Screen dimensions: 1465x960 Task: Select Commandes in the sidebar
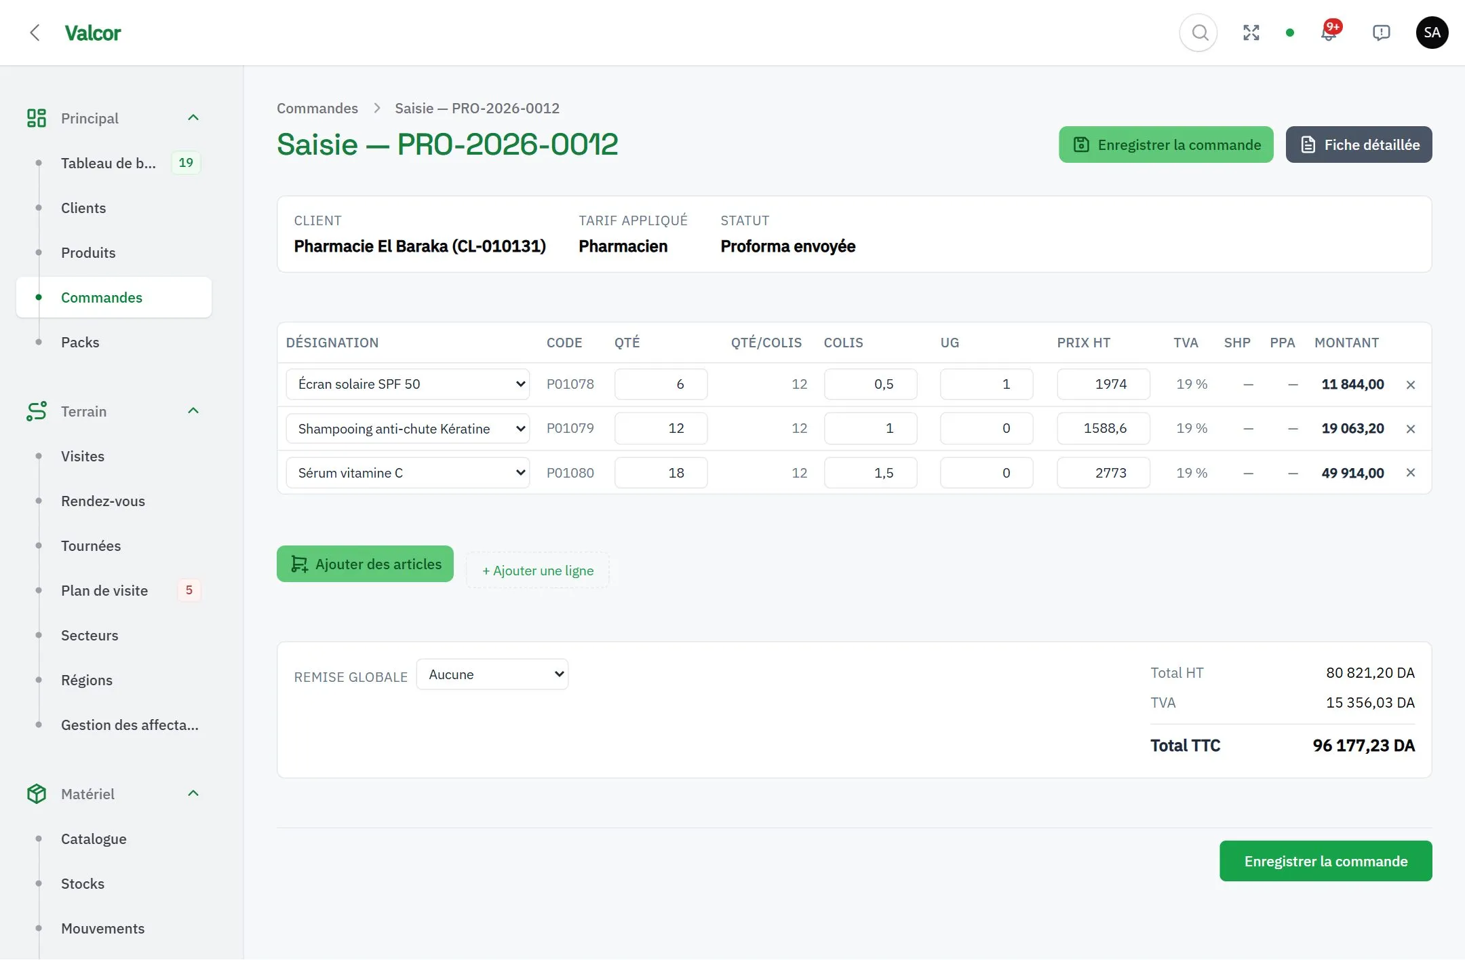(114, 297)
